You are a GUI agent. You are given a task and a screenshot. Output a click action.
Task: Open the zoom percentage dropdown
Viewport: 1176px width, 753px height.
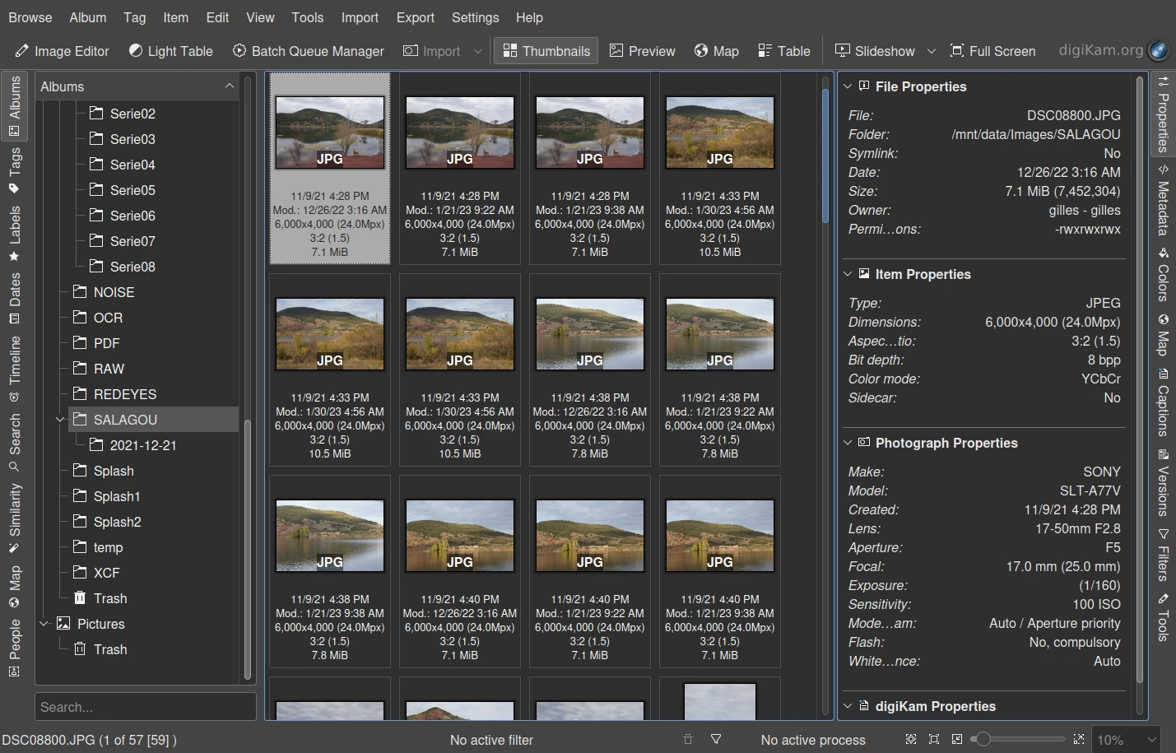point(1153,740)
